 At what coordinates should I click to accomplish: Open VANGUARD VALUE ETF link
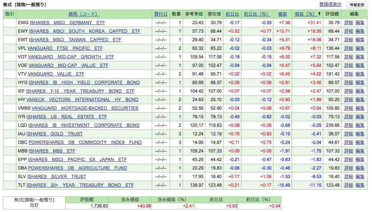tap(56, 74)
